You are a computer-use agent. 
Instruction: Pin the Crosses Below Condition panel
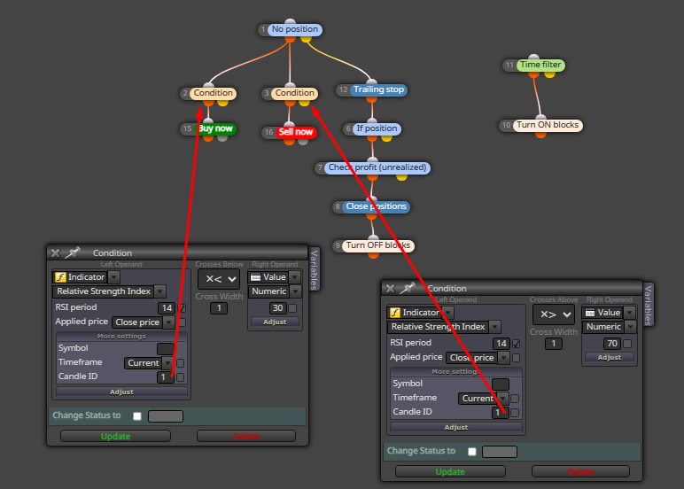coord(73,252)
